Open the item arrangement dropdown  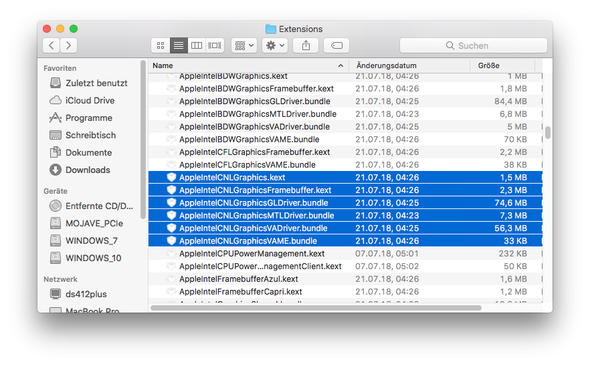pos(244,45)
